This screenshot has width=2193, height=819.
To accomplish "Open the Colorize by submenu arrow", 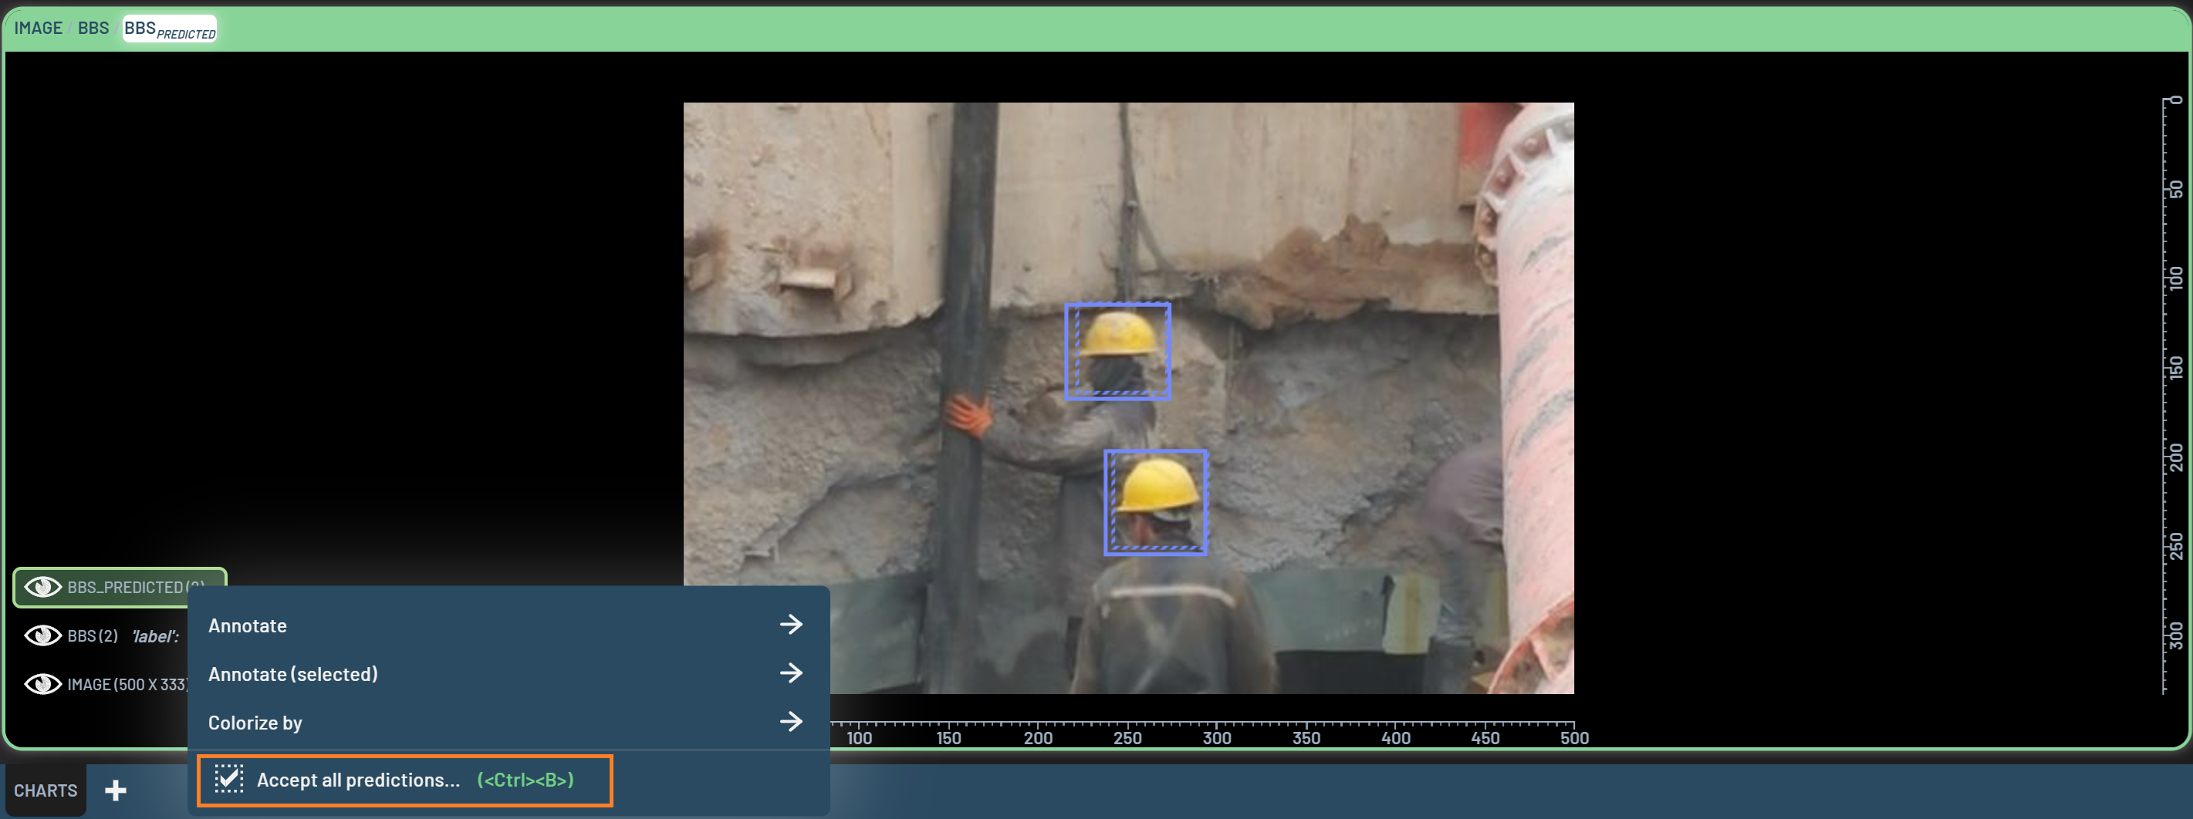I will coord(791,722).
